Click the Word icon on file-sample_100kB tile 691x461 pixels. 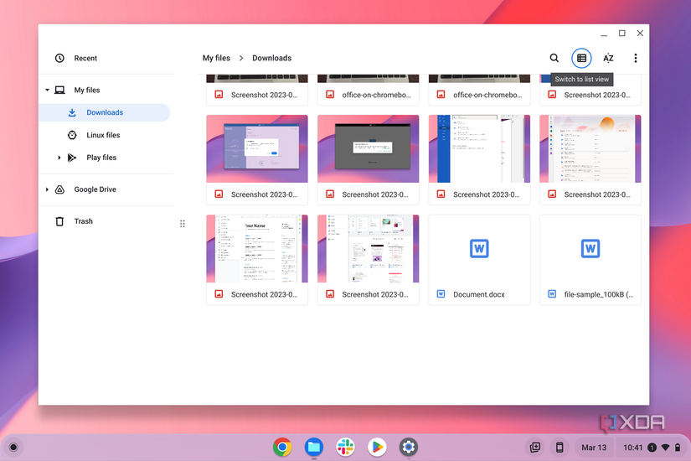(x=590, y=248)
